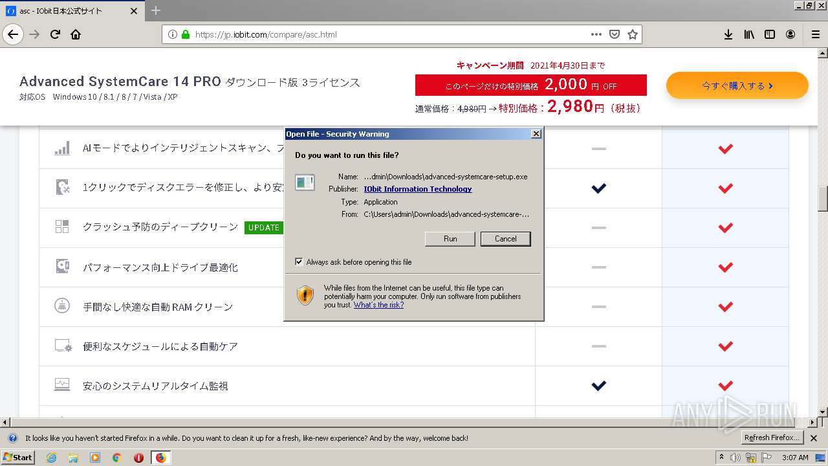828x466 pixels.
Task: Click the 手間なし快適な自動 RAM クリーン text
Action: (158, 307)
